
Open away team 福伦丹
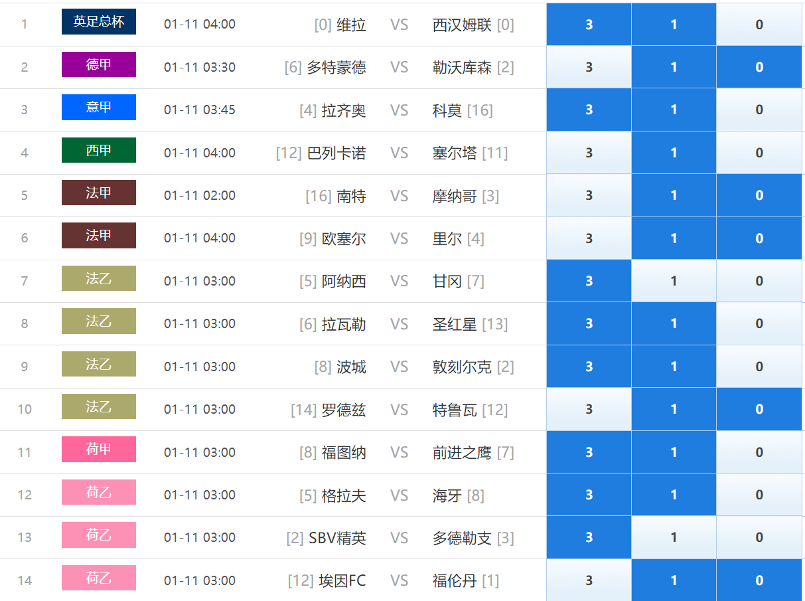pyautogui.click(x=455, y=581)
